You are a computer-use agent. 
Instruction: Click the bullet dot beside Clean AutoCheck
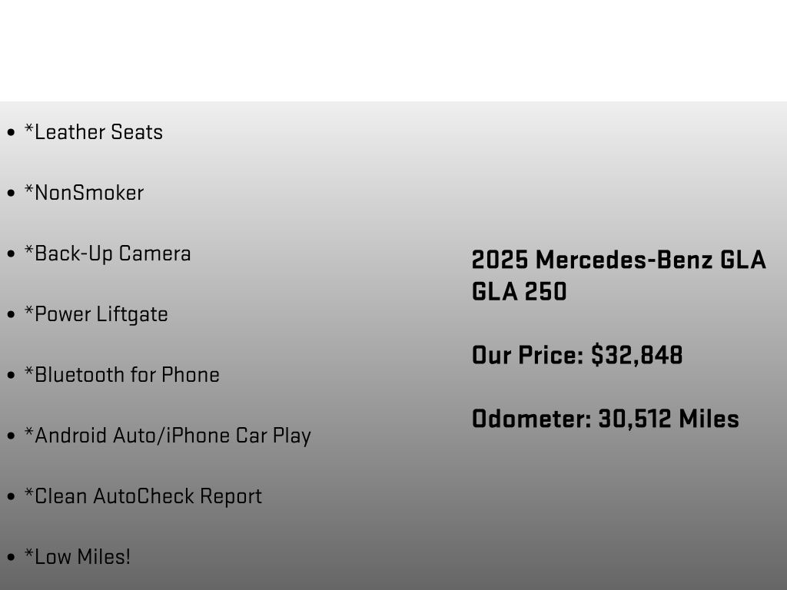coord(11,497)
